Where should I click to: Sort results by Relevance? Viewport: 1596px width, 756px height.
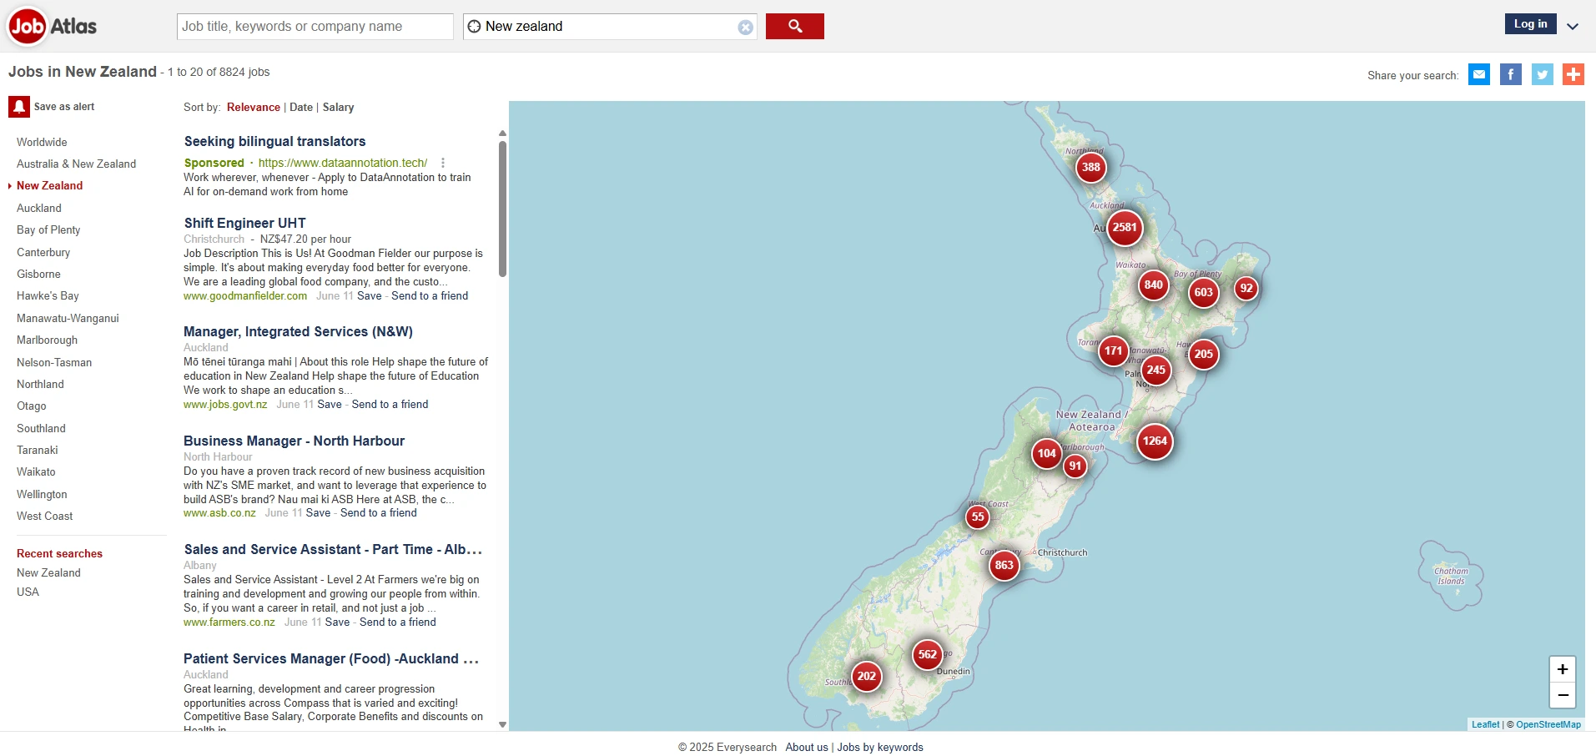click(x=254, y=107)
